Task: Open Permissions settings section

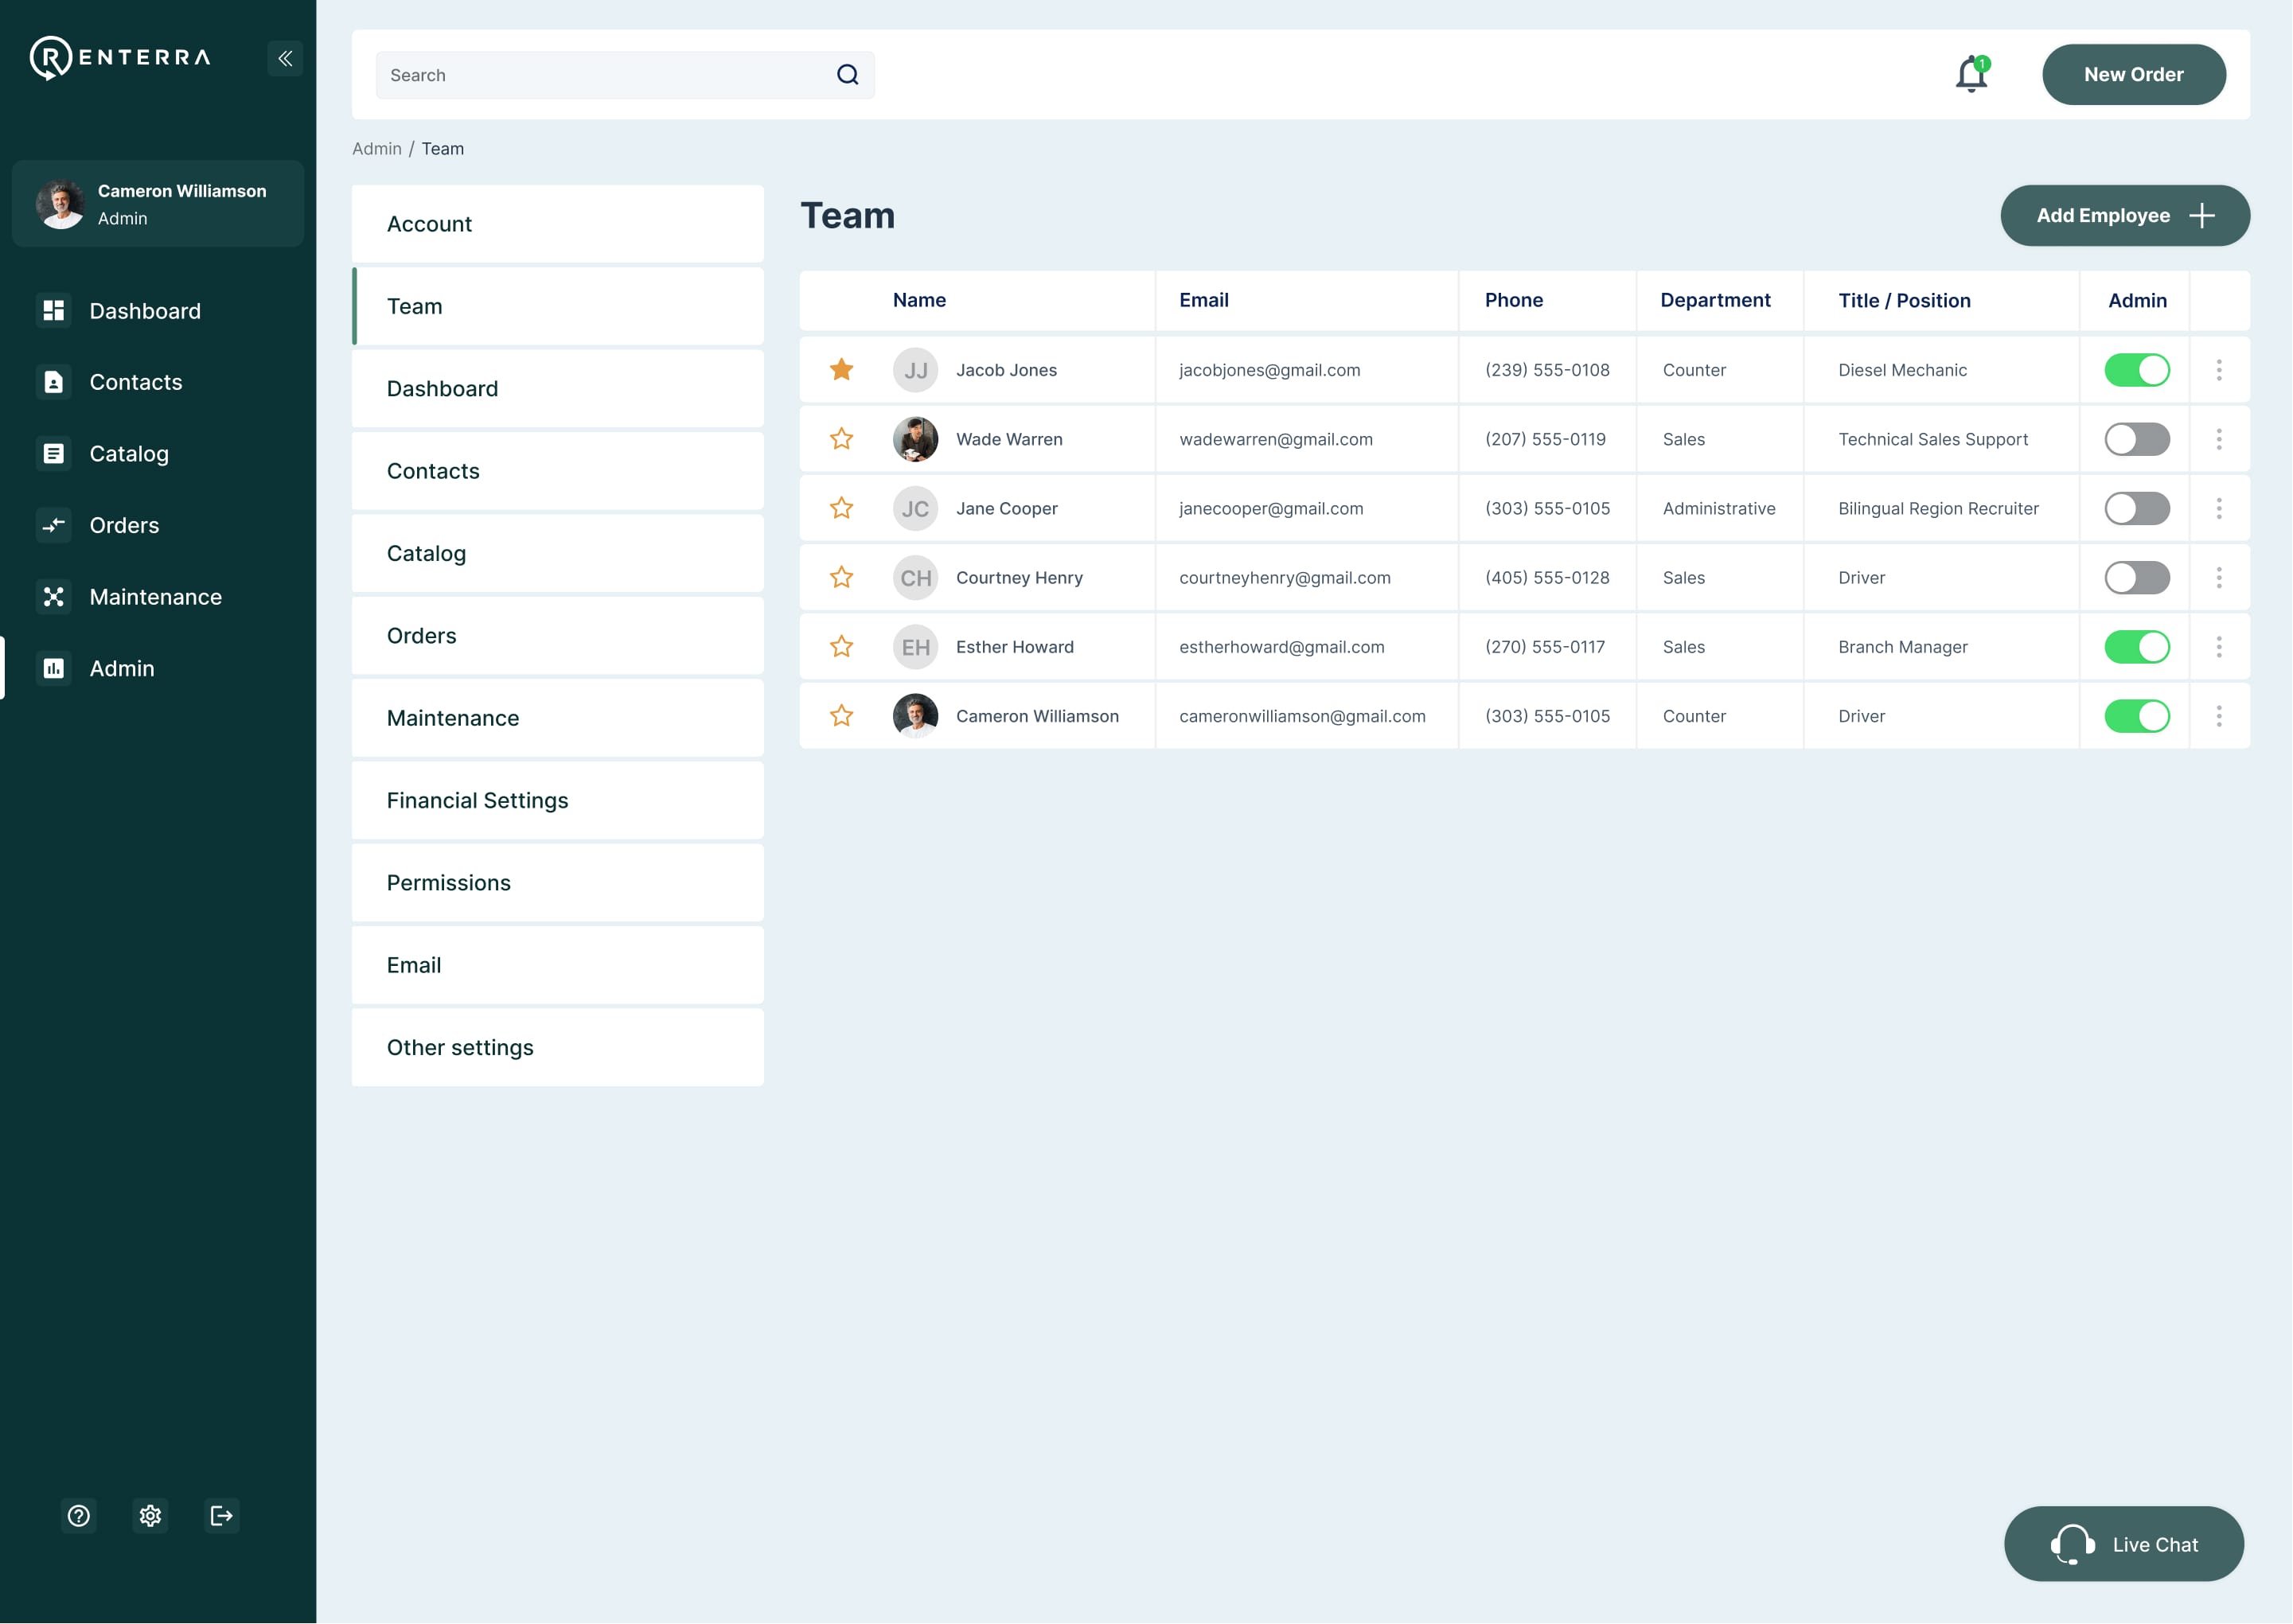Action: (558, 883)
